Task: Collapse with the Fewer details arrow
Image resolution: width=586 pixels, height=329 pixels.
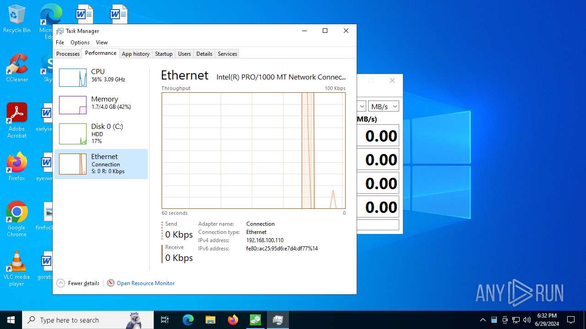Action: 60,283
